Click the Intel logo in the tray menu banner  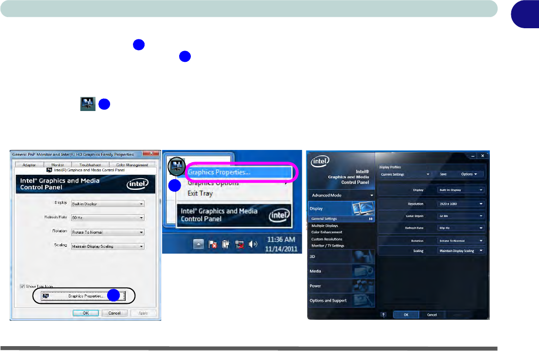pyautogui.click(x=279, y=216)
